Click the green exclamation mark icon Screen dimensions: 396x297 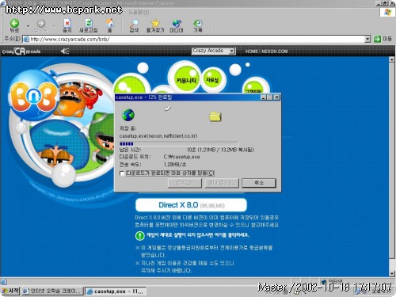click(139, 235)
